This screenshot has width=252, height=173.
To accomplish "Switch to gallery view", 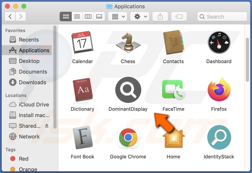I will pyautogui.click(x=99, y=16).
